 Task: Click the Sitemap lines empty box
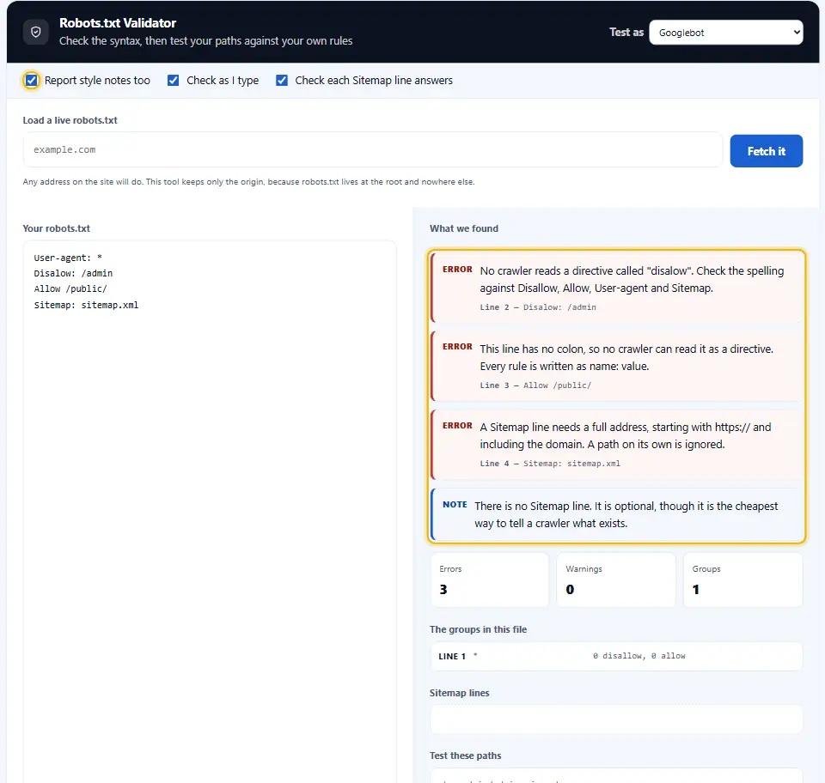[x=617, y=719]
